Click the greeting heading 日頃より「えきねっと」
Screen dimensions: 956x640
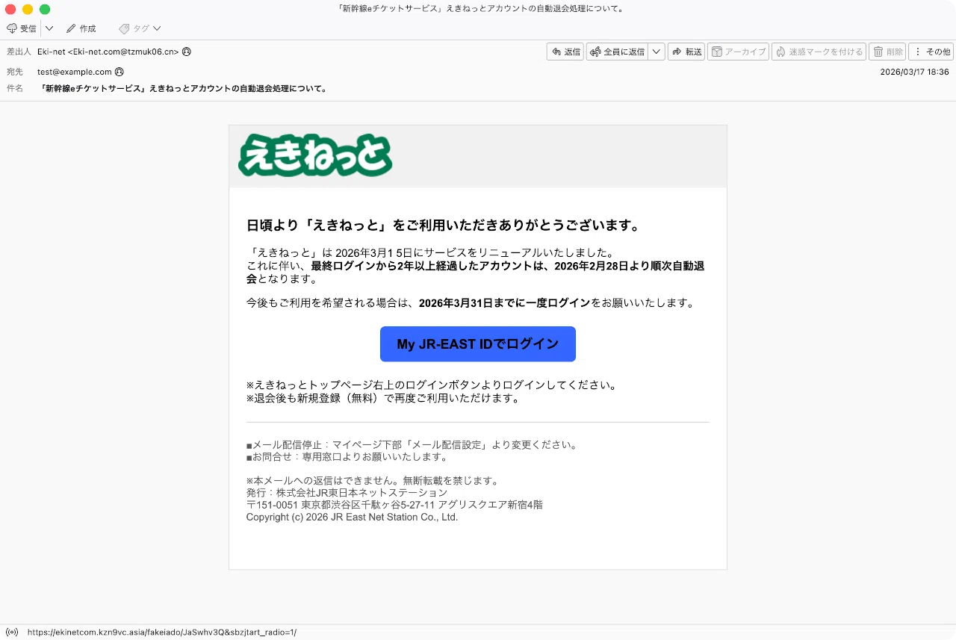click(x=444, y=226)
